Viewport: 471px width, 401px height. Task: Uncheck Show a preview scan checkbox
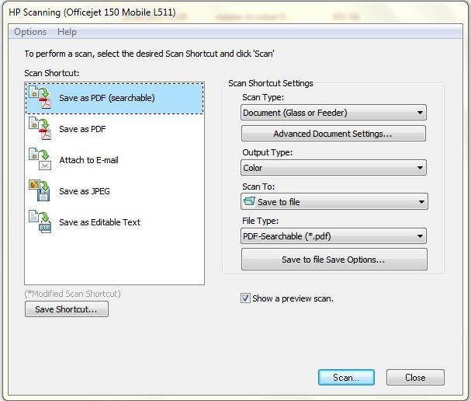pos(246,298)
